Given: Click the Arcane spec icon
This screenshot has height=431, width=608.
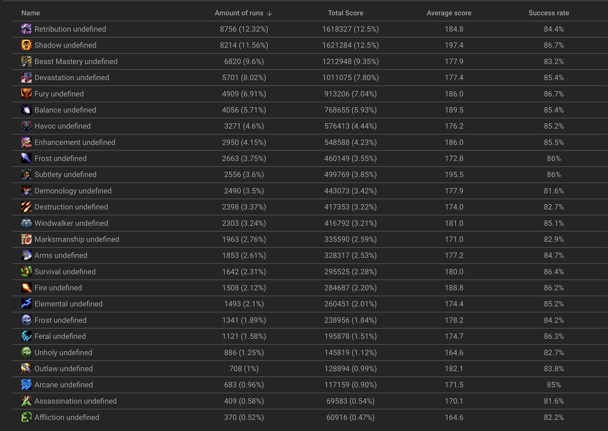Looking at the screenshot, I should (26, 385).
